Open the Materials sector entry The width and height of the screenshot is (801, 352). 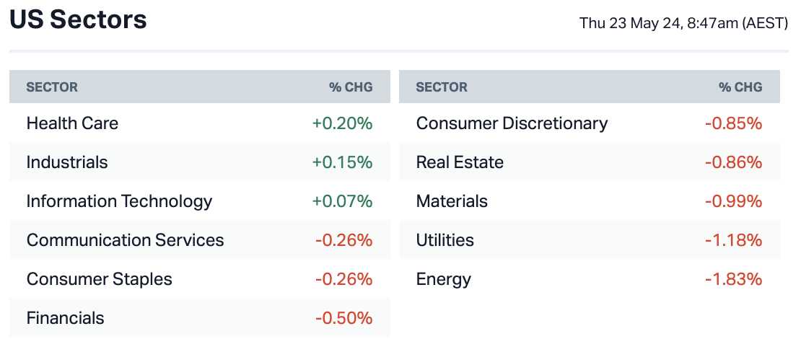(x=452, y=201)
